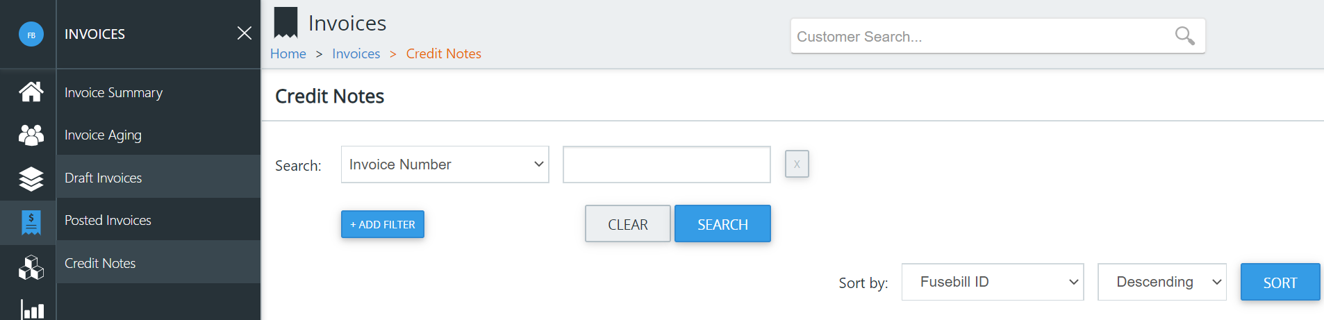Image resolution: width=1324 pixels, height=320 pixels.
Task: Open the bar chart reports sidebar icon
Action: 32,310
